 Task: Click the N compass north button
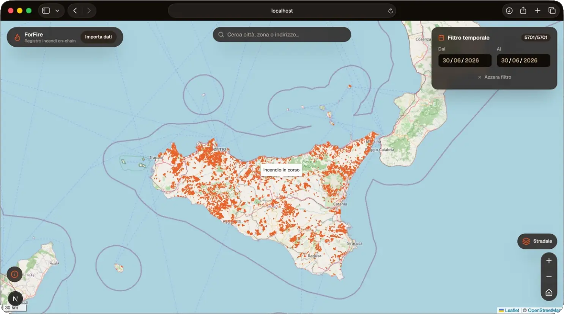point(15,298)
